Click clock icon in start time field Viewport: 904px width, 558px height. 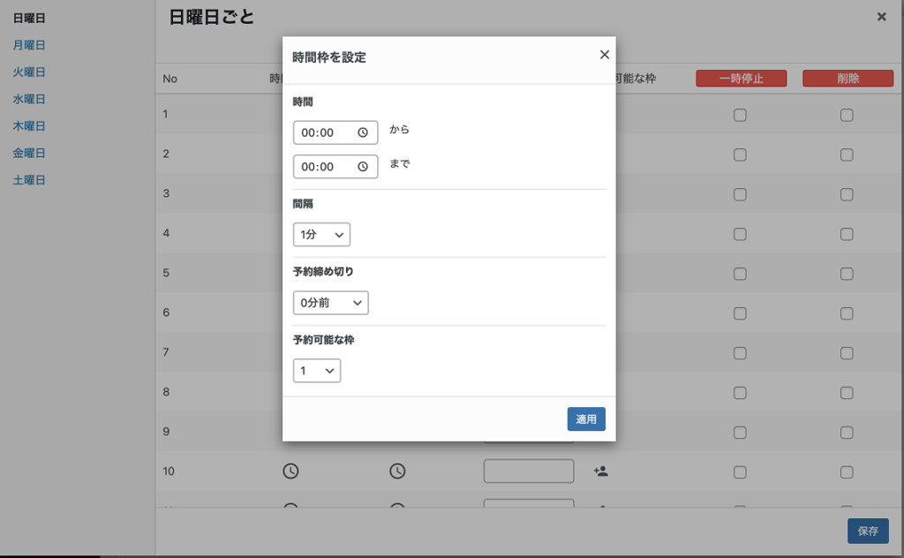click(363, 132)
